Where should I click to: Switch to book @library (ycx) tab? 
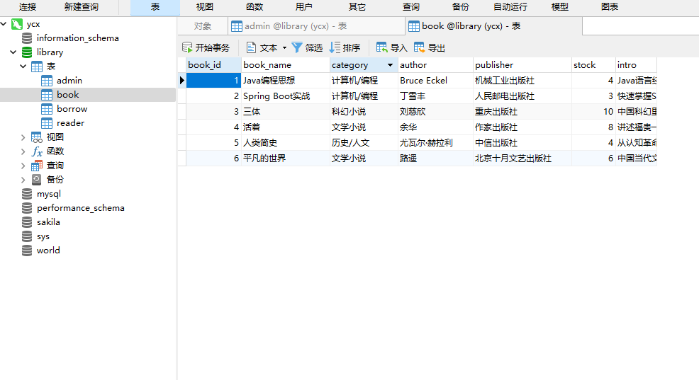(493, 26)
